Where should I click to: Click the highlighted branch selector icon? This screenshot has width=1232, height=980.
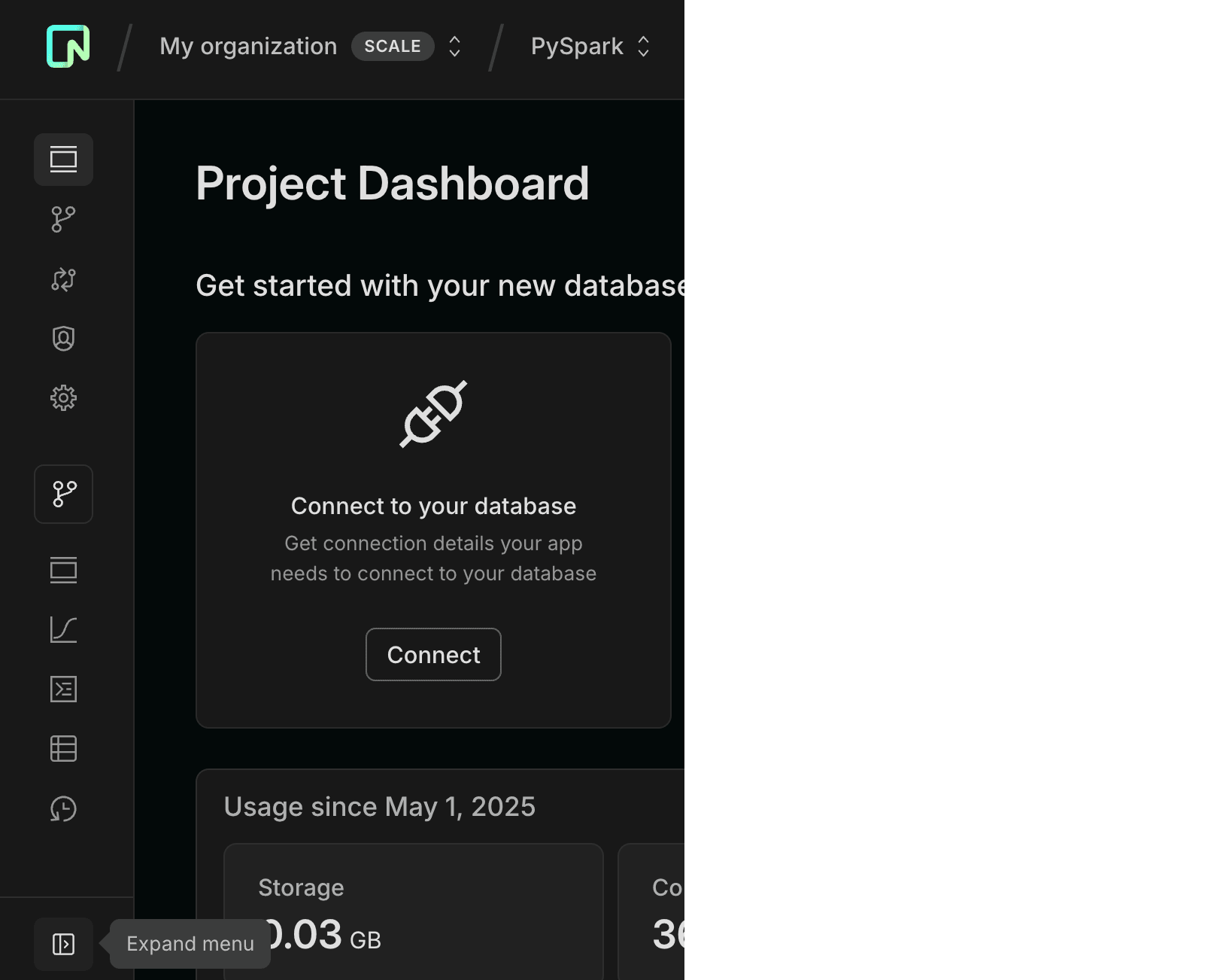63,494
